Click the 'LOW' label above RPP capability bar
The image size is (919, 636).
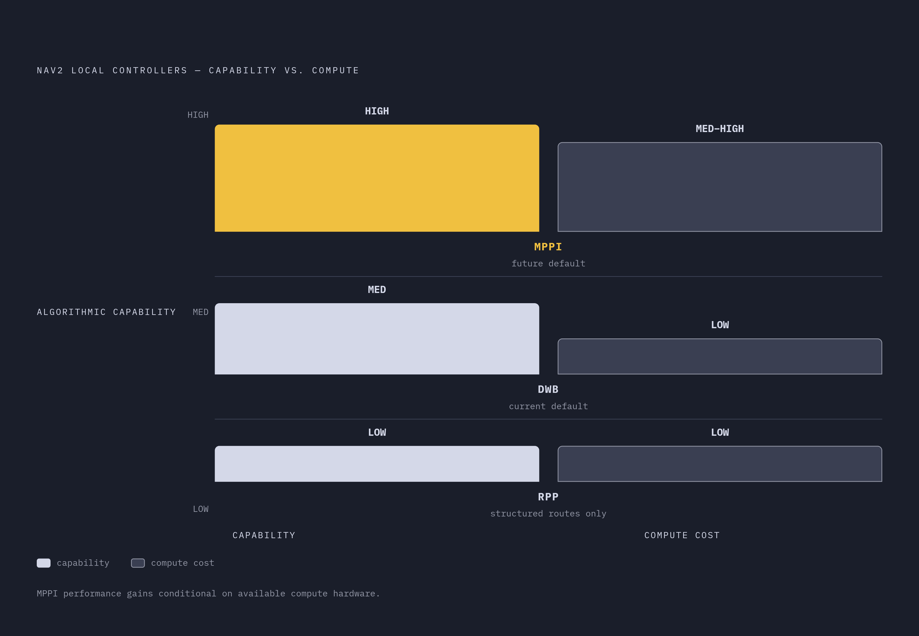pos(377,432)
